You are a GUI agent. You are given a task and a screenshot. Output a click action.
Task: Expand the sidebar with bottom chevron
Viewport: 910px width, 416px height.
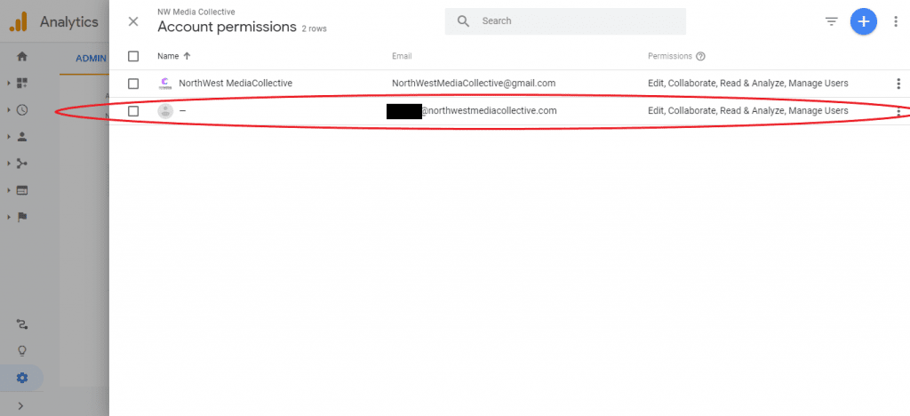click(22, 405)
